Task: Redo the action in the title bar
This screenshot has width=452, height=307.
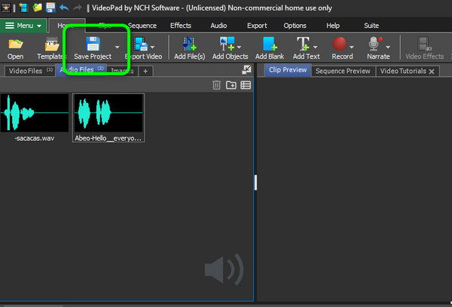Action: 78,8
